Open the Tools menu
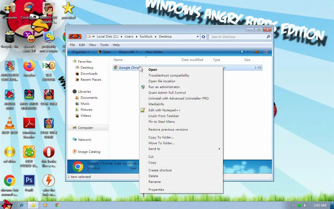Image resolution: width=334 pixels, height=209 pixels. 104,45
